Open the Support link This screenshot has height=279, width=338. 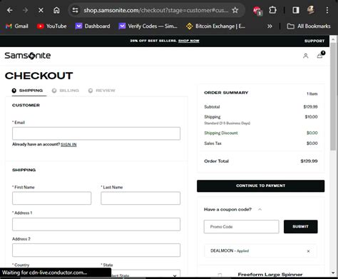314,41
